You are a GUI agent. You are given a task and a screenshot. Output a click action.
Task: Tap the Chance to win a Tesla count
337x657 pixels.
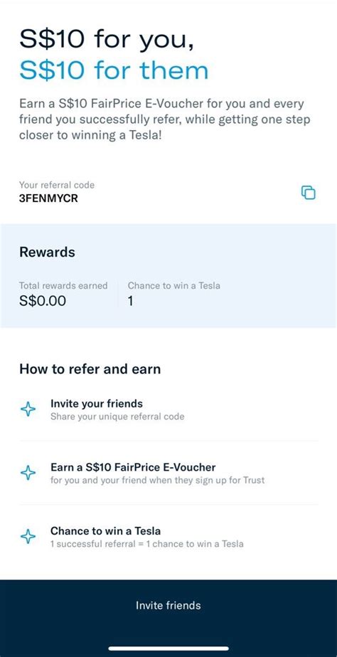[x=130, y=301]
